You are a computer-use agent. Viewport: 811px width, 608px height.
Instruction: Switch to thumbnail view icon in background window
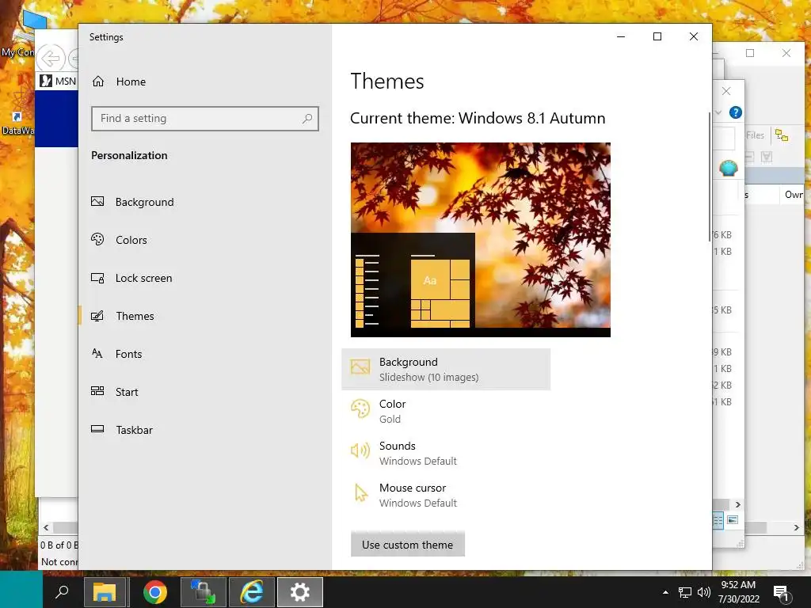click(733, 520)
